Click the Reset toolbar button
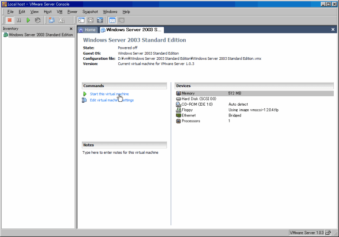The height and width of the screenshot is (237, 339). coord(38,20)
